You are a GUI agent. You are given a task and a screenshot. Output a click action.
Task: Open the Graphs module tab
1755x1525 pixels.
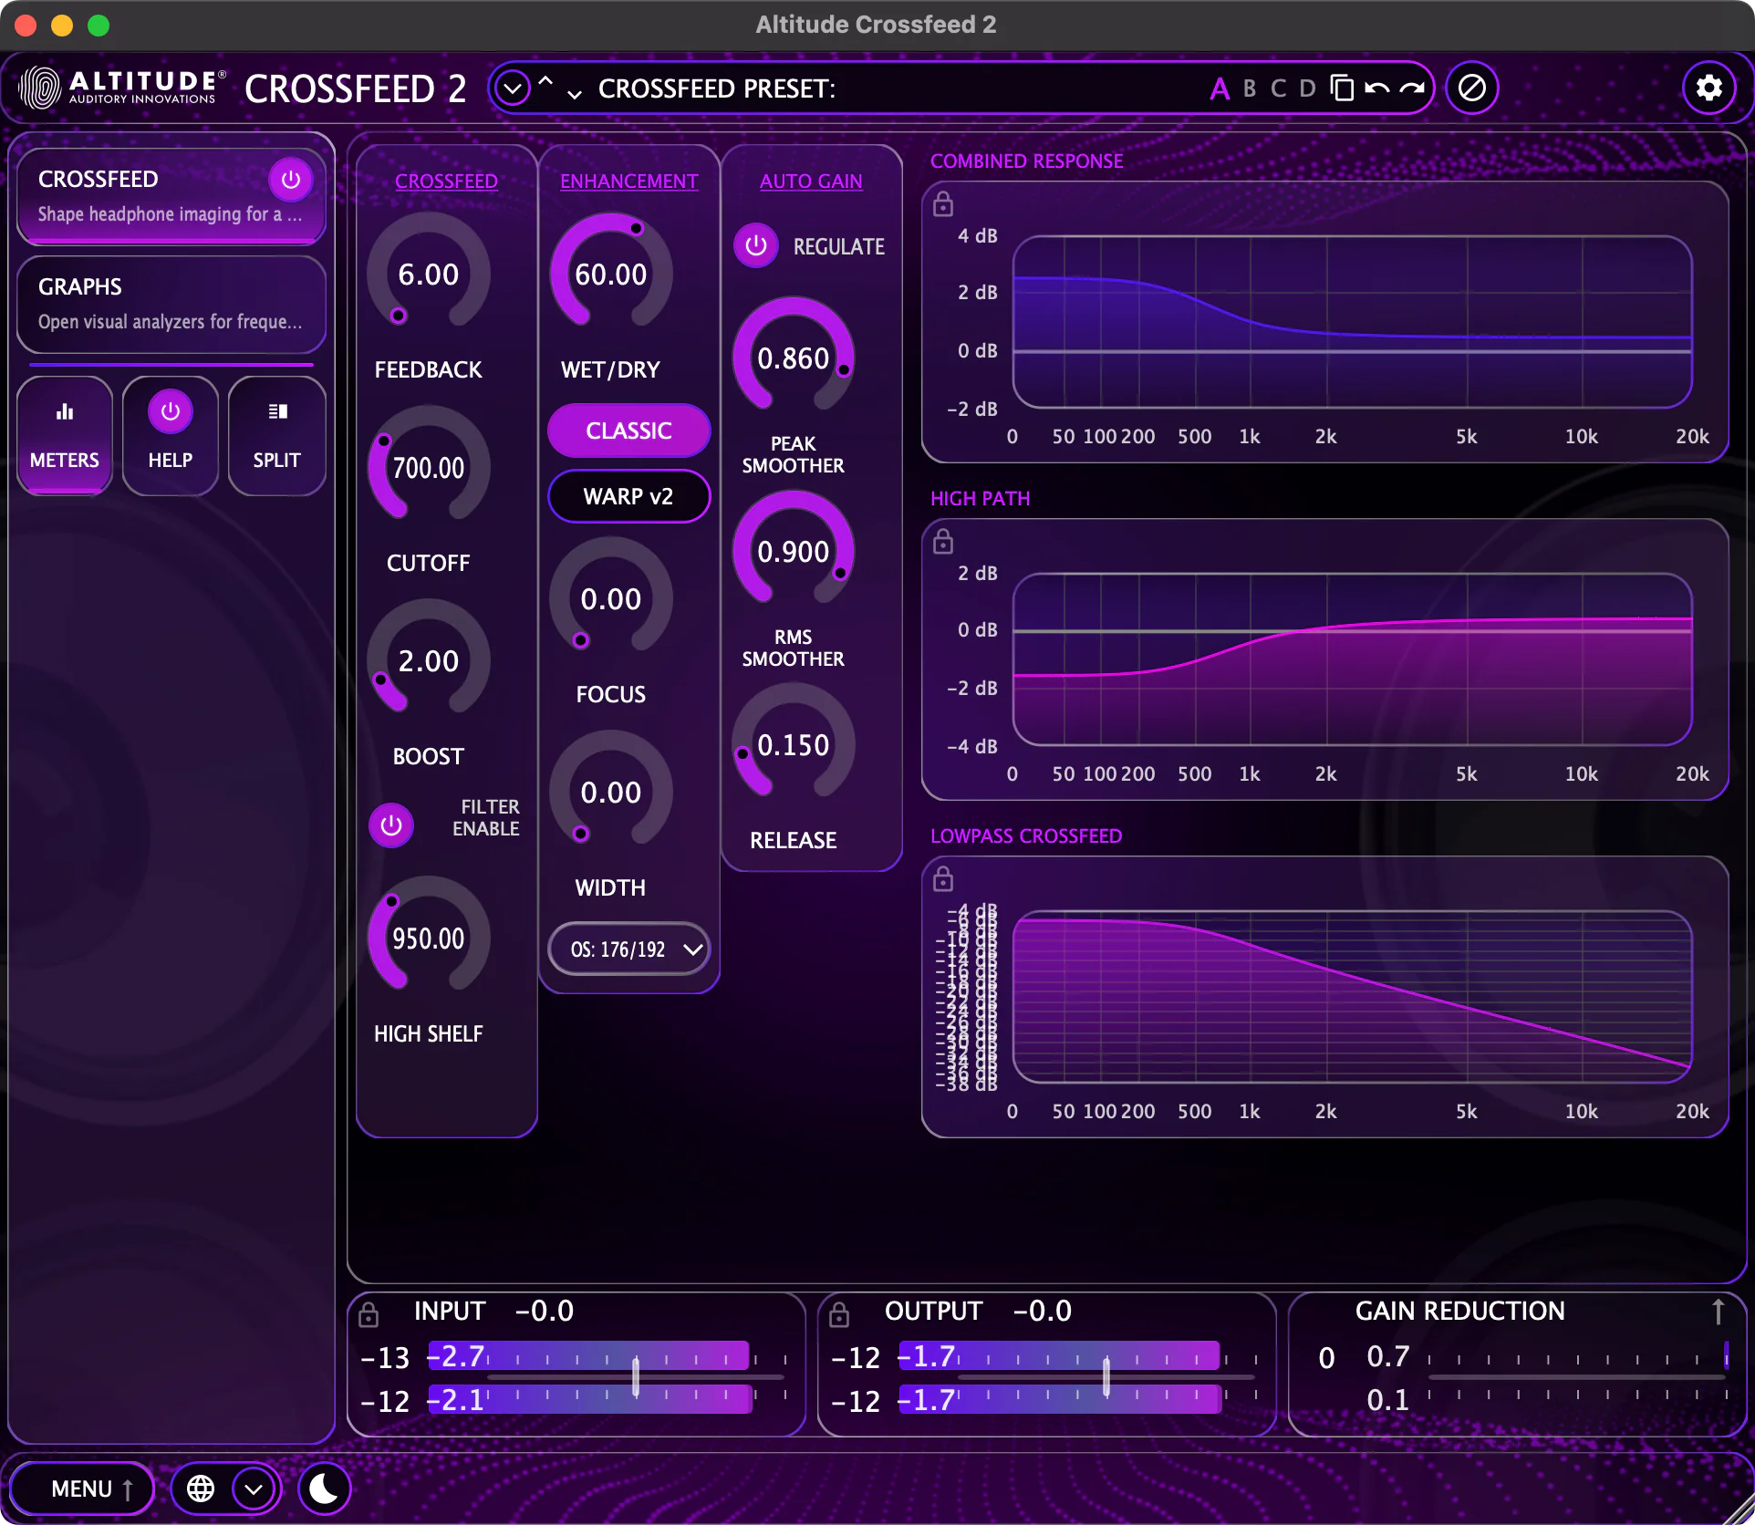click(171, 304)
